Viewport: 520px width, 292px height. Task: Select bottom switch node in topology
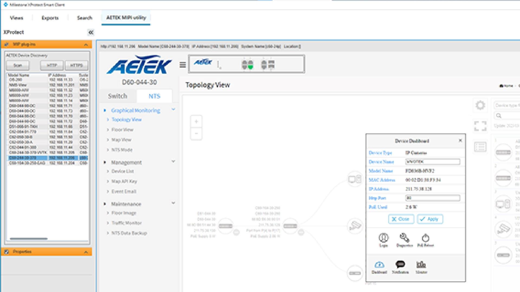pyautogui.click(x=355, y=273)
